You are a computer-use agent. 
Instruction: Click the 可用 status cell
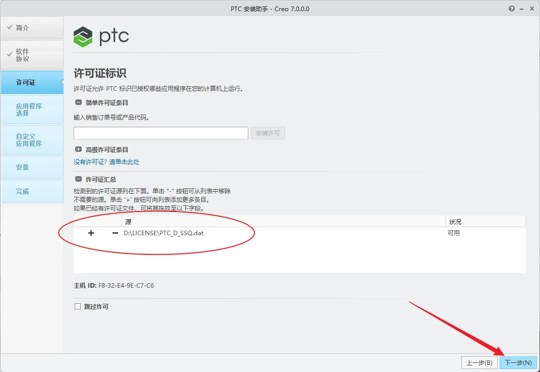pyautogui.click(x=454, y=233)
